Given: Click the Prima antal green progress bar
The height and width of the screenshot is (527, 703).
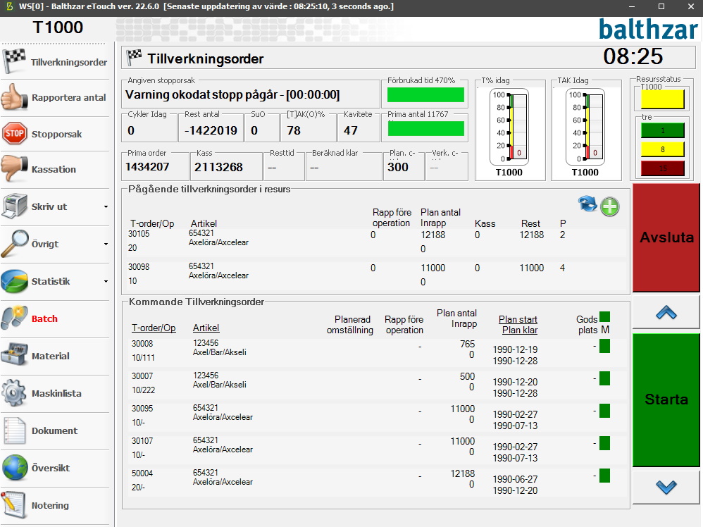Looking at the screenshot, I should 426,129.
